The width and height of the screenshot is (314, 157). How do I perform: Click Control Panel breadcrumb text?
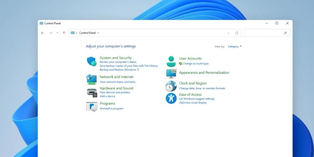pos(88,33)
